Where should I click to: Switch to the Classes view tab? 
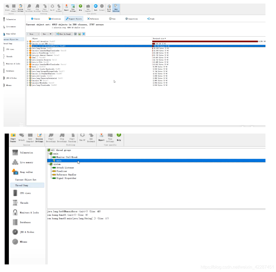(36, 19)
